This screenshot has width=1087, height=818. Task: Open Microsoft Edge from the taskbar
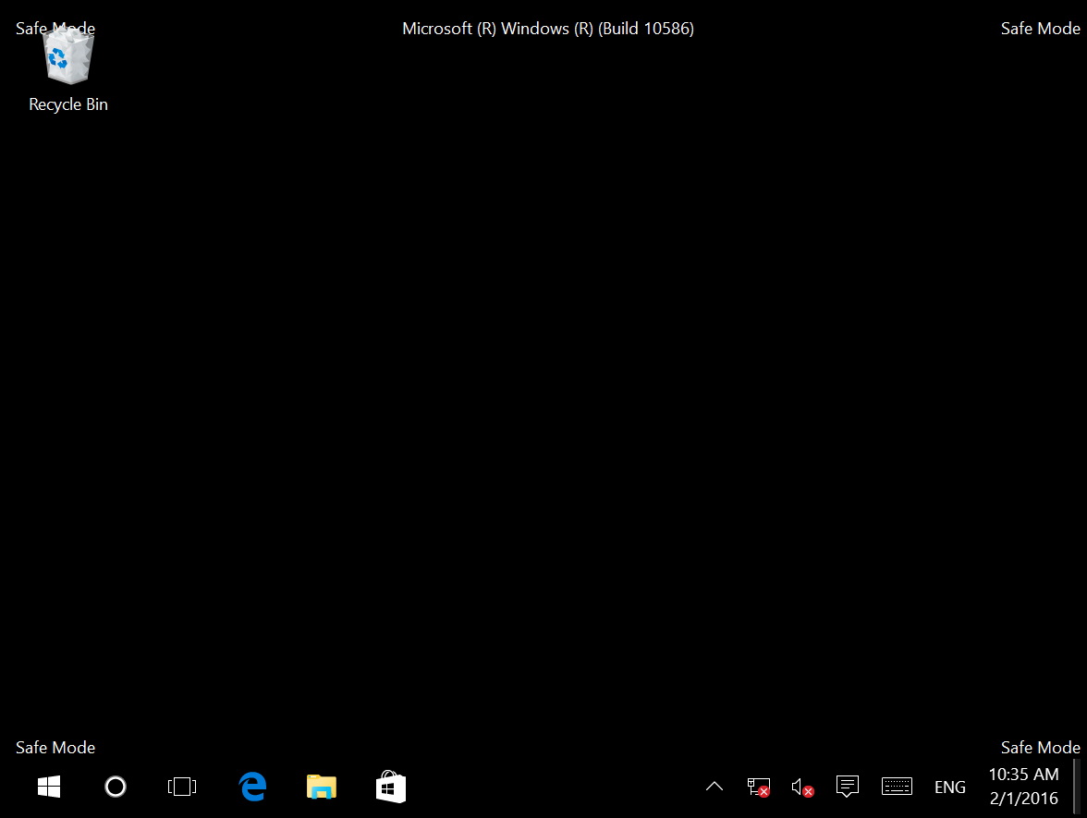pyautogui.click(x=252, y=787)
